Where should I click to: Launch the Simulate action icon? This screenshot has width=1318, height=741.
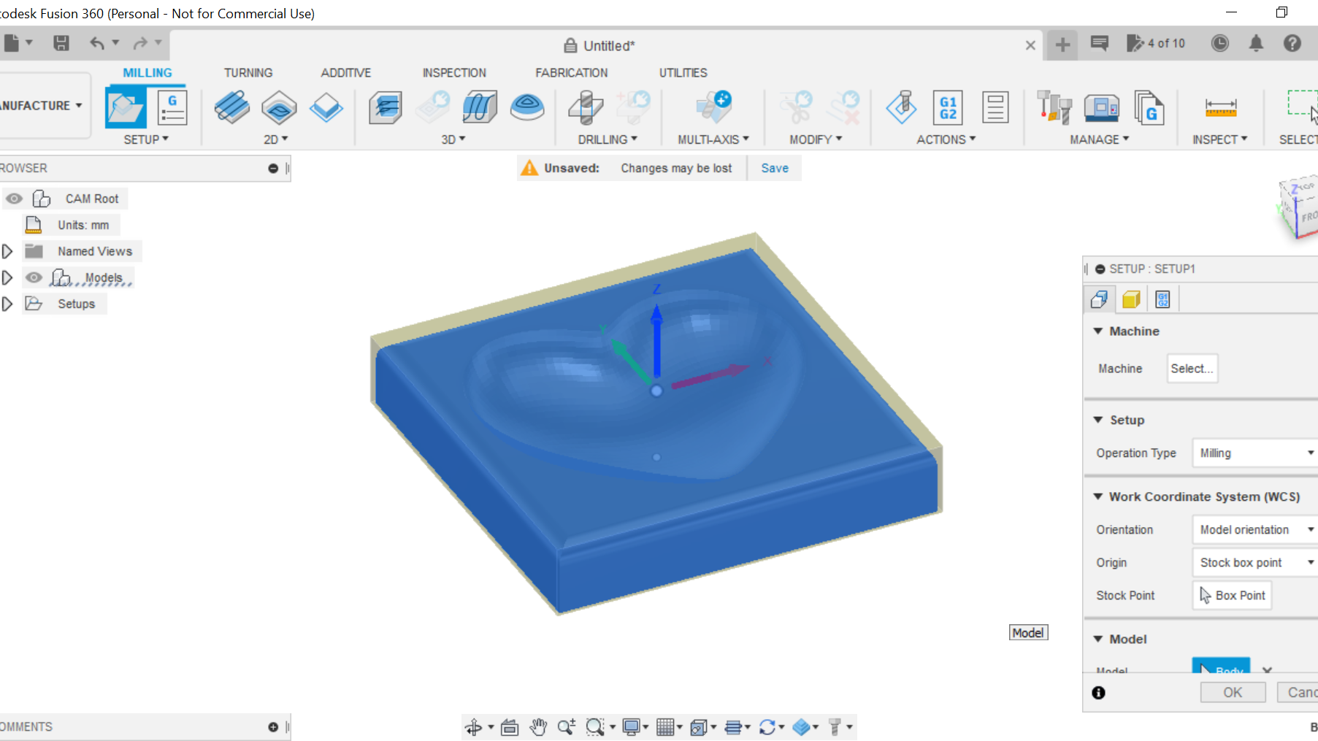coord(902,107)
